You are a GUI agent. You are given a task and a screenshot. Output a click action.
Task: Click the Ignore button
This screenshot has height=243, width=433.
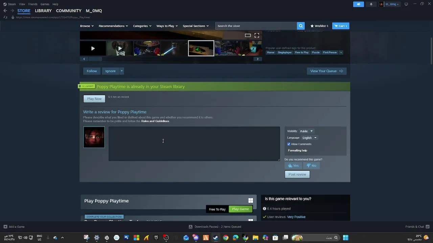[x=110, y=71]
